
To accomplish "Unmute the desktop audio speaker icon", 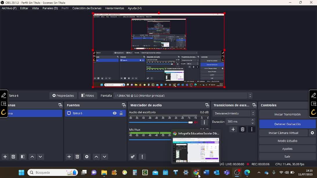I will [x=196, y=122].
